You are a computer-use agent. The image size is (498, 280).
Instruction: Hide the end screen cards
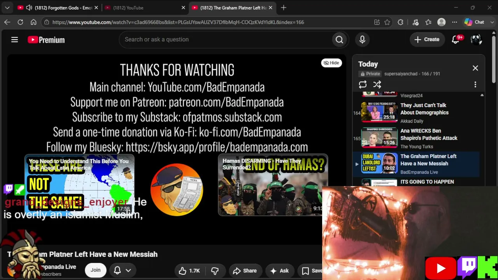tap(331, 63)
